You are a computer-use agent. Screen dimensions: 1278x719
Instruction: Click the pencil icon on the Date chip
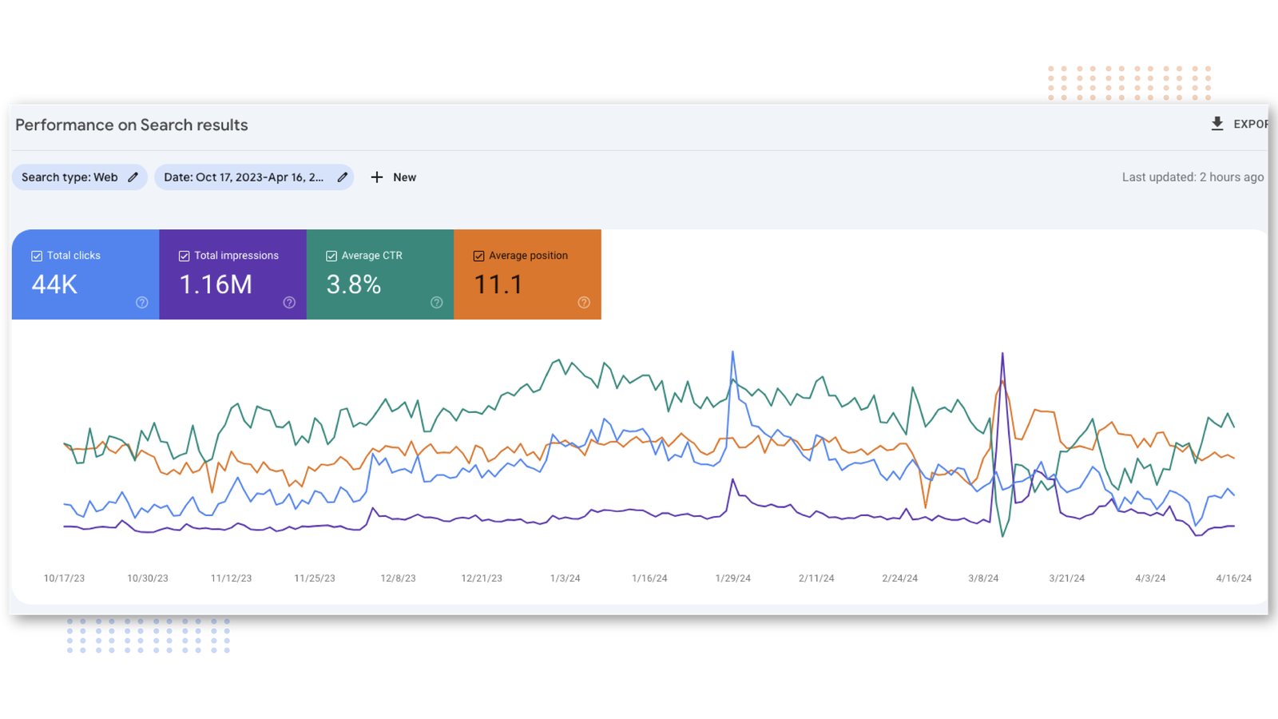pos(343,177)
